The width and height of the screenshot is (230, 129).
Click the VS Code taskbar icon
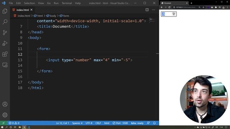[x=29, y=127]
